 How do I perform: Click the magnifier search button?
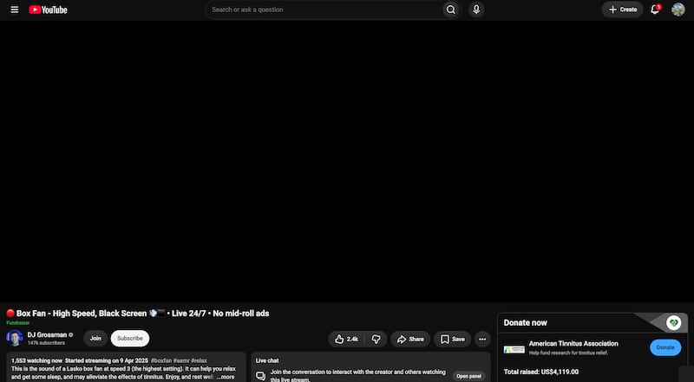[450, 10]
